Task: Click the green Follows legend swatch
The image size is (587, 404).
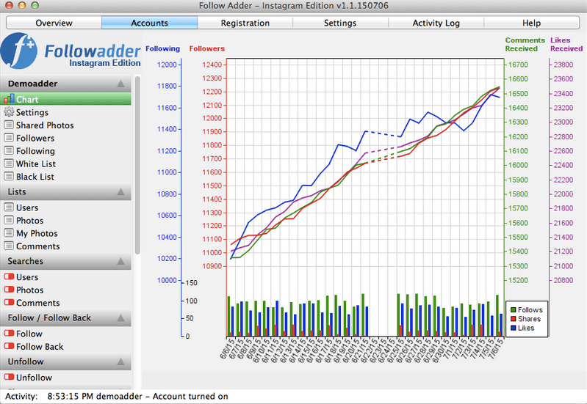Action: tap(513, 310)
